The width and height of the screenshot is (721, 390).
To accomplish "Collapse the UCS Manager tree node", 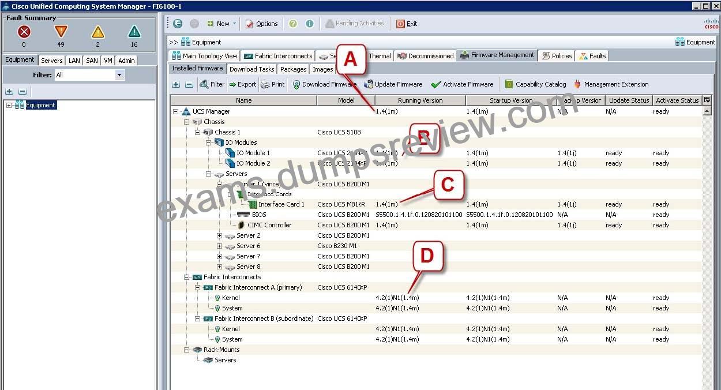I will point(175,111).
